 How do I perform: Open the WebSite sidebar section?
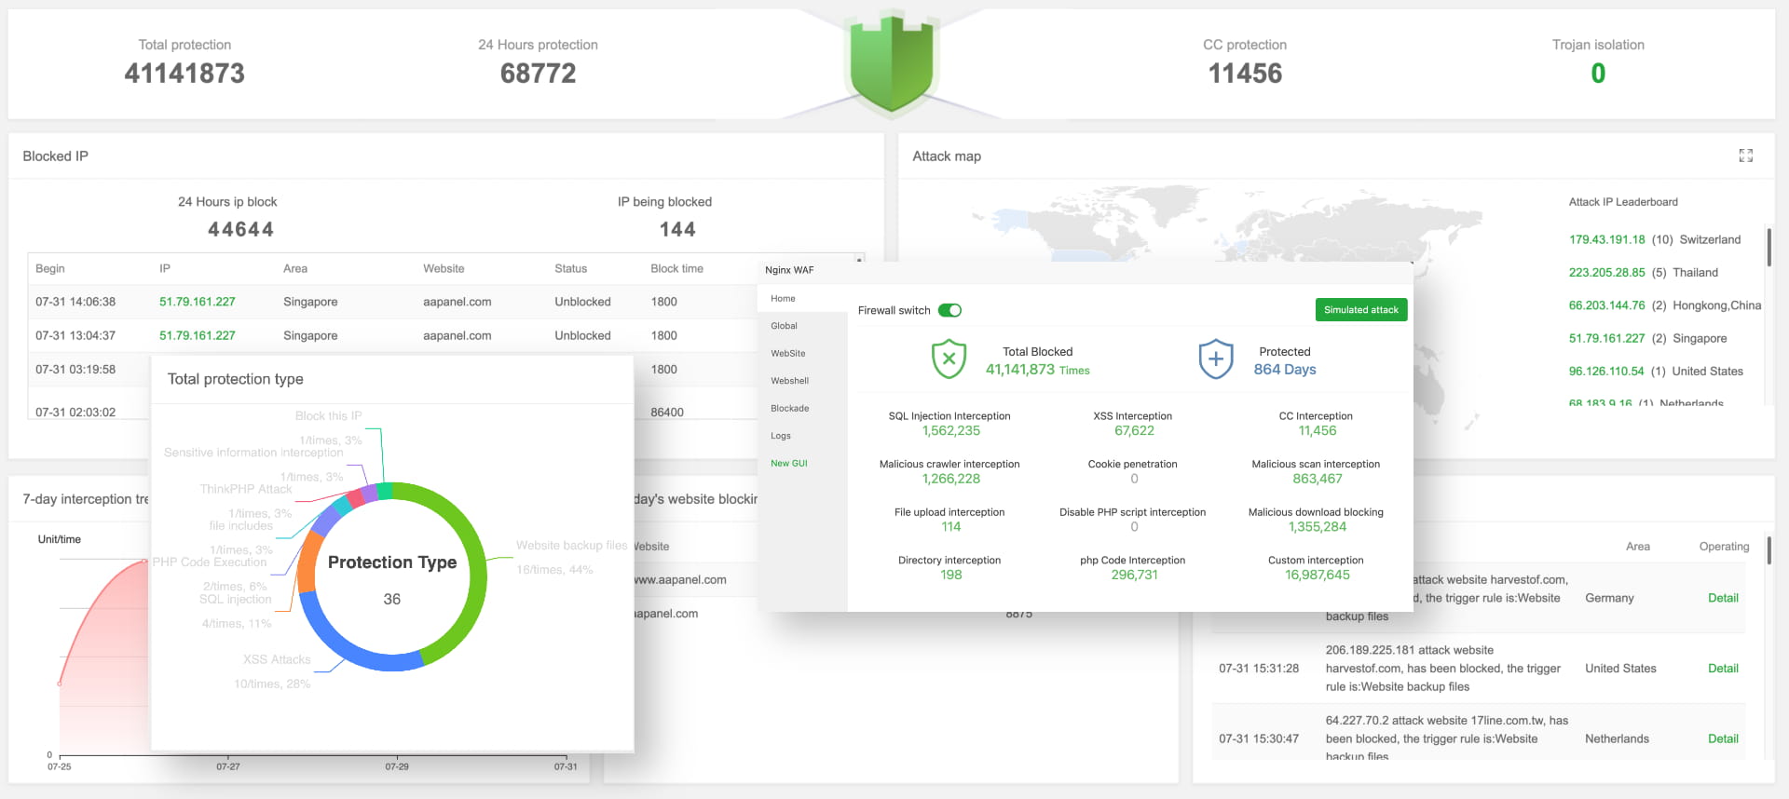[x=787, y=354]
